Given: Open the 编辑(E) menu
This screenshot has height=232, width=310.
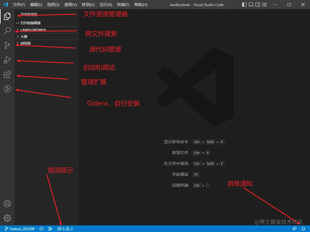Looking at the screenshot, I should coord(36,5).
